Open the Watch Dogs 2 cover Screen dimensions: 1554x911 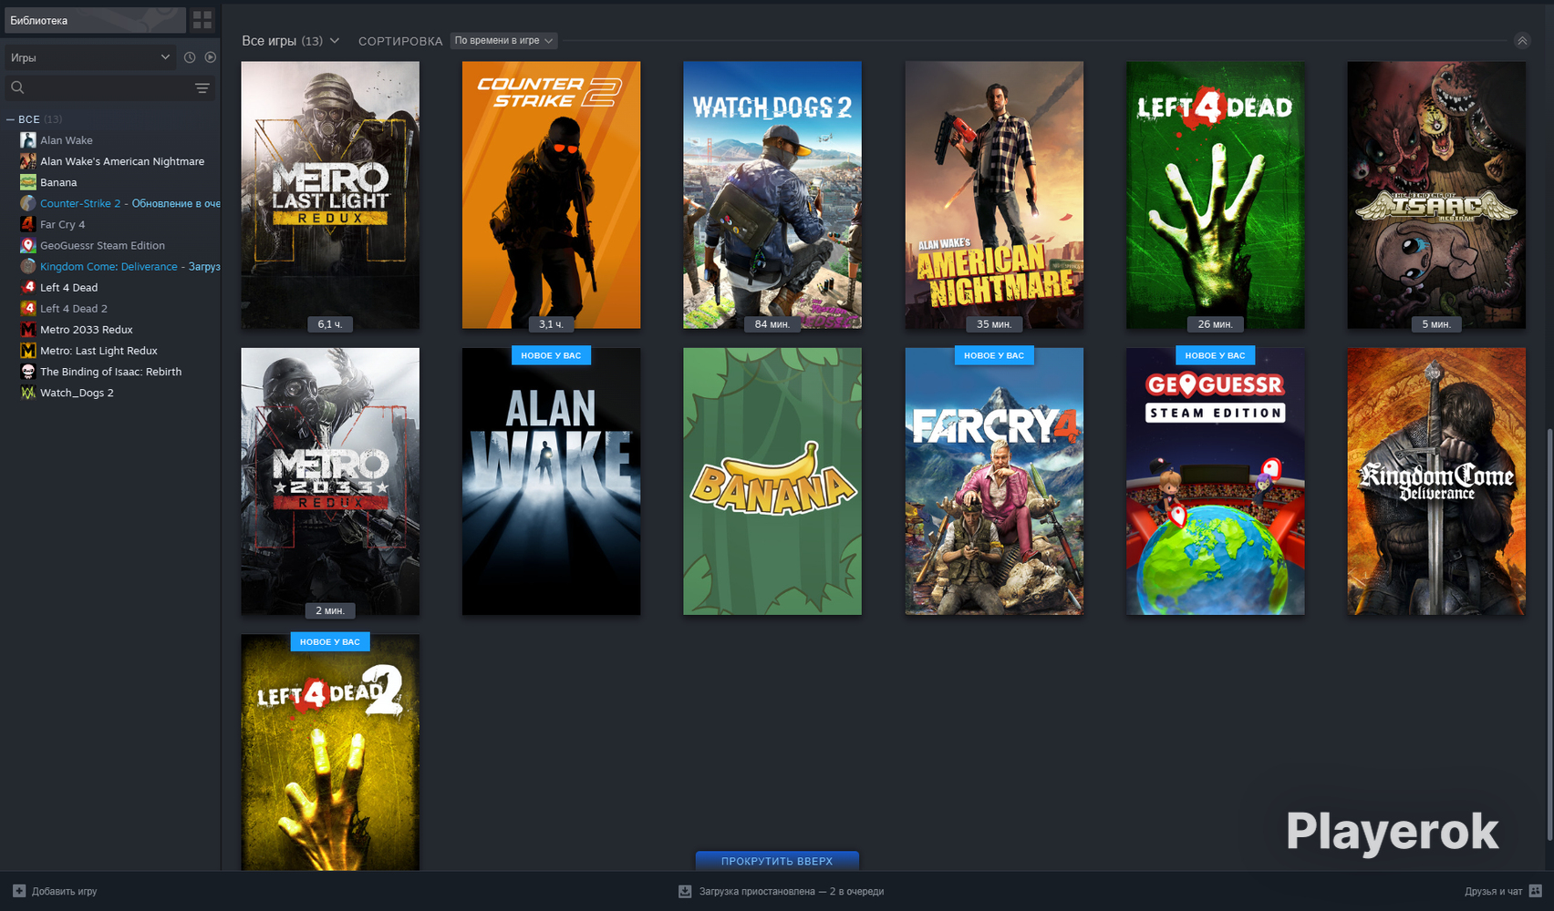(x=772, y=195)
